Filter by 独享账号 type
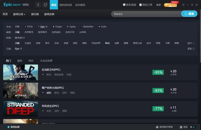201x130 pixels. tap(42, 32)
